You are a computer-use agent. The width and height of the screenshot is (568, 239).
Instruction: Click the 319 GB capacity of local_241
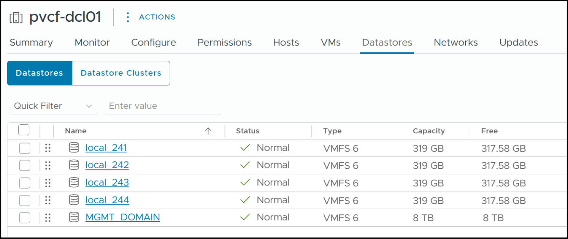pos(428,149)
